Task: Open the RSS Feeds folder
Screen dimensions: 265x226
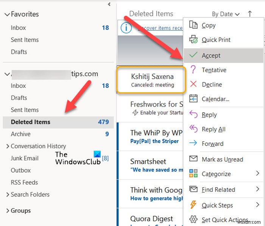Action: 58,182
